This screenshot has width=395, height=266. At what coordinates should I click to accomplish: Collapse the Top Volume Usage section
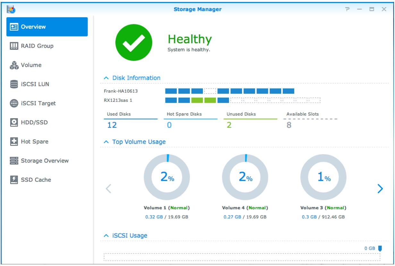(107, 142)
